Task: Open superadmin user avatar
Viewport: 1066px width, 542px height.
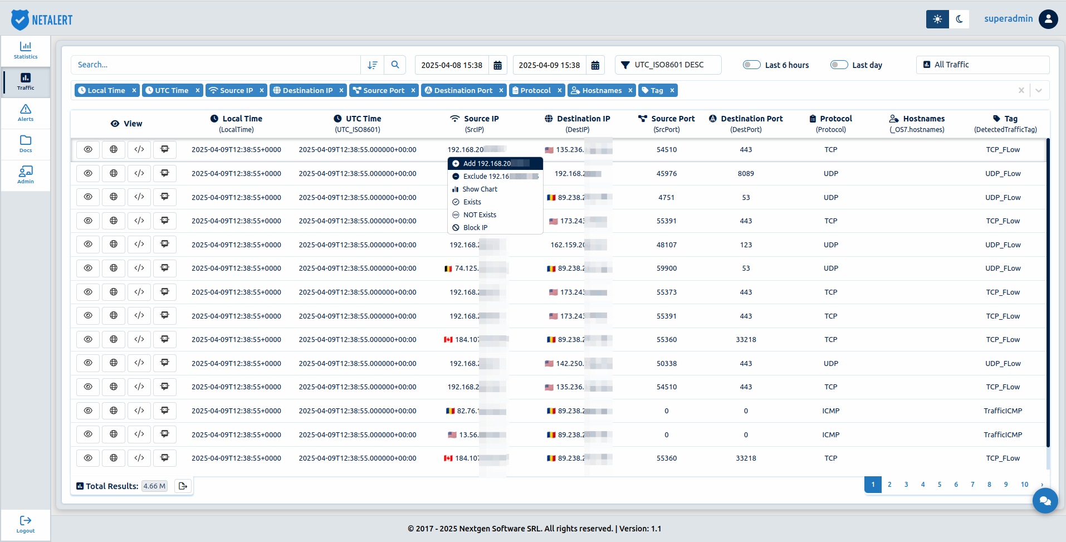Action: tap(1048, 19)
